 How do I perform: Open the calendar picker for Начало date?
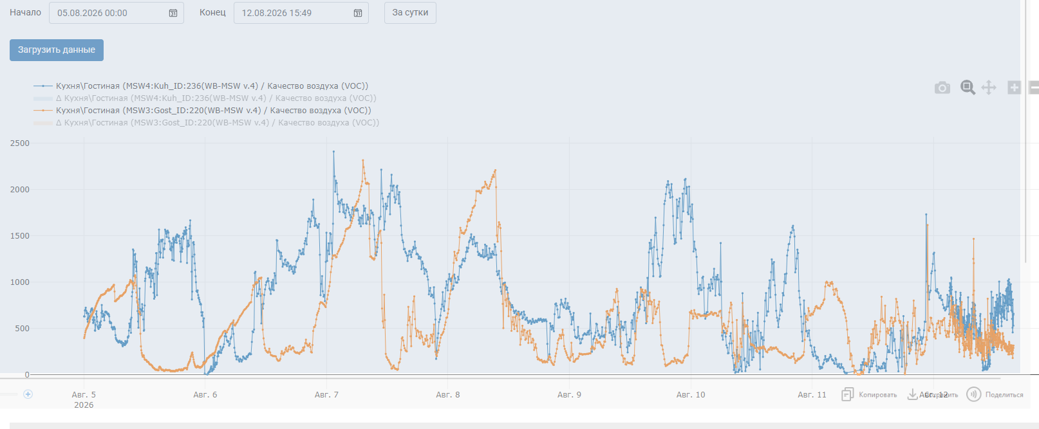click(173, 13)
